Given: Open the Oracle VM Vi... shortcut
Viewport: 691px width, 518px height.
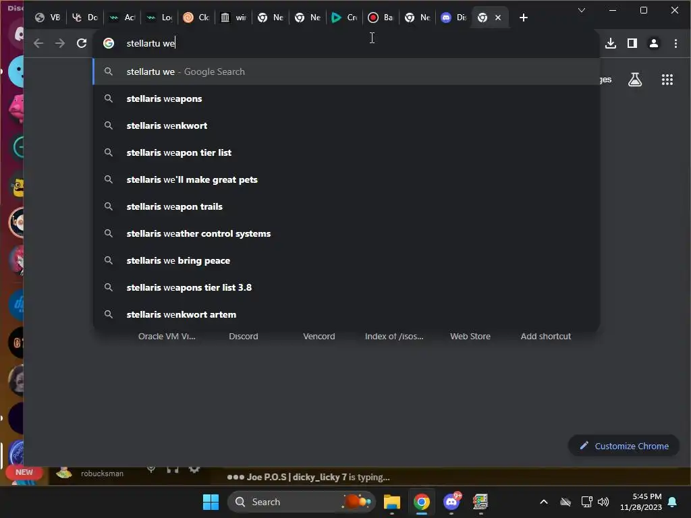Looking at the screenshot, I should [x=167, y=336].
